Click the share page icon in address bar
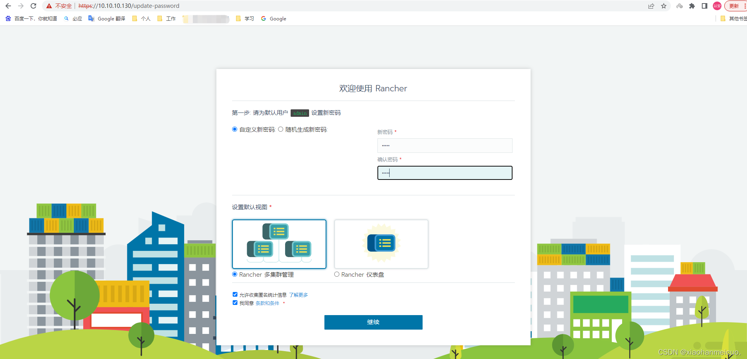Viewport: 747px width, 359px height. (x=651, y=6)
